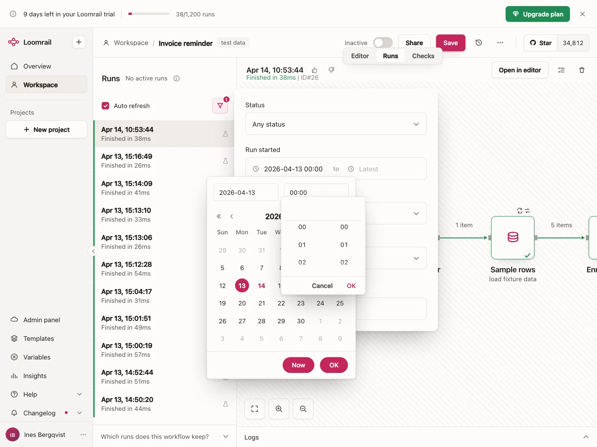
Task: Toggle the Inactive workflow switch
Action: (383, 43)
